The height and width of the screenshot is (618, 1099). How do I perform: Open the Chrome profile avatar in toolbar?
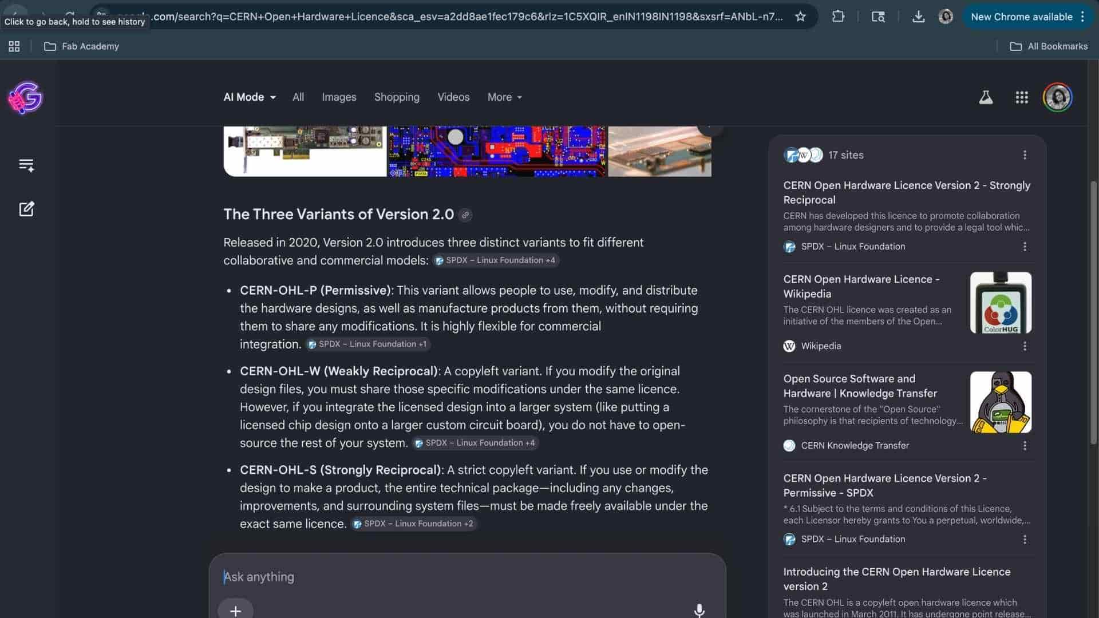click(946, 17)
